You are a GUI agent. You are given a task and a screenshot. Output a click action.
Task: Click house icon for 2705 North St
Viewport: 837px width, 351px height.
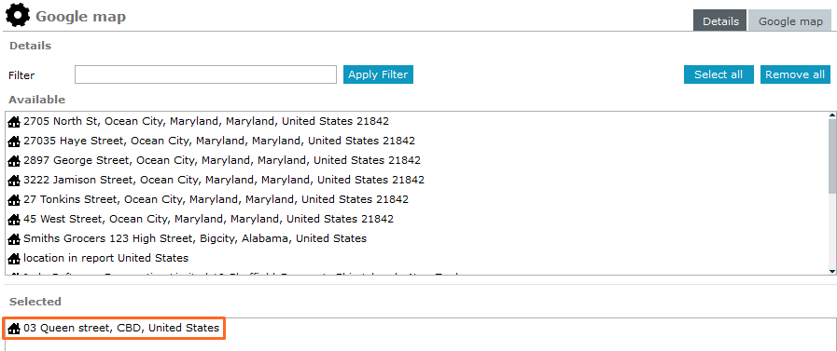[x=14, y=122]
